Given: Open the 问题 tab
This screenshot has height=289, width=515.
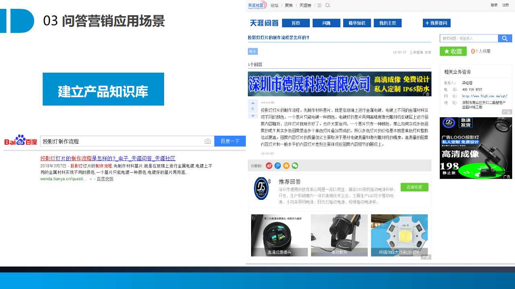Looking at the screenshot, I should click(326, 23).
